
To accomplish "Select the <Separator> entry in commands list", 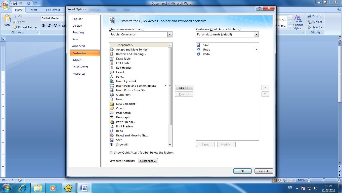I will 139,45.
